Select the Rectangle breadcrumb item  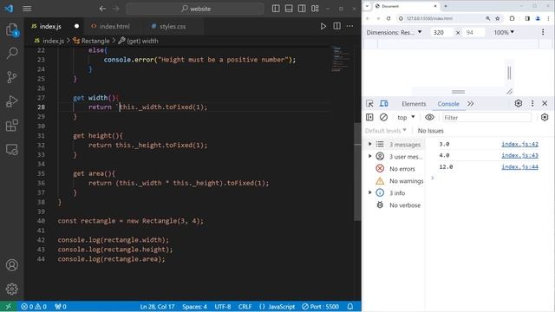[91, 41]
